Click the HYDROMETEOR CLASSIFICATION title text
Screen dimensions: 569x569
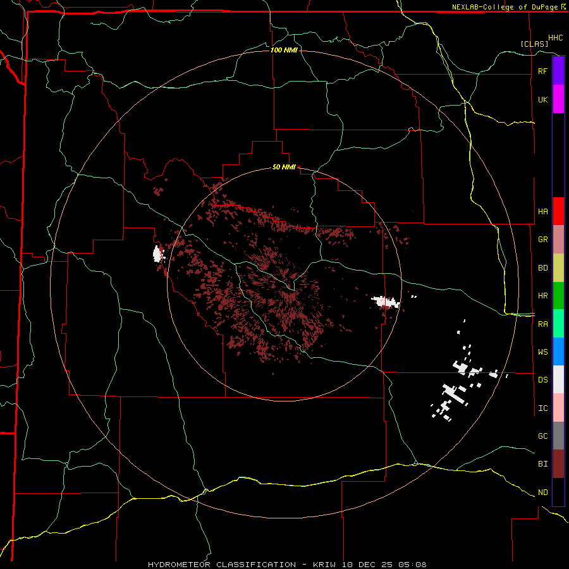(x=222, y=565)
